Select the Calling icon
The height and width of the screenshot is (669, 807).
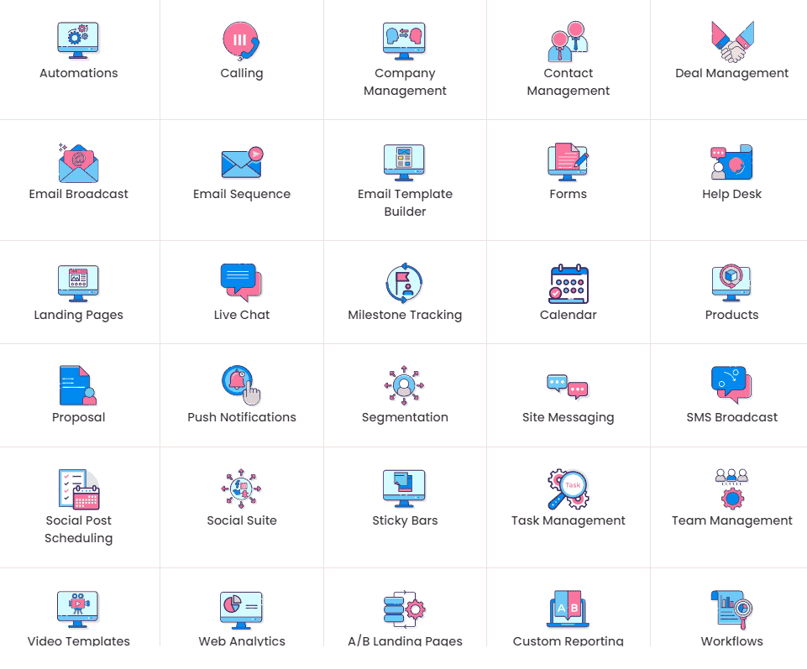tap(241, 39)
